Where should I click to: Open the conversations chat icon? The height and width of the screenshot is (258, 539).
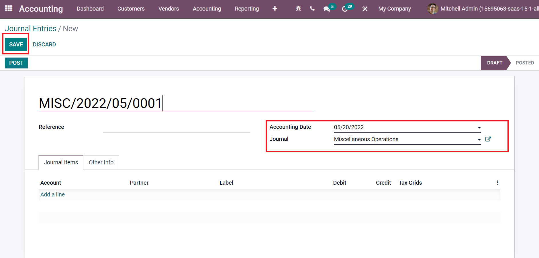click(x=327, y=9)
